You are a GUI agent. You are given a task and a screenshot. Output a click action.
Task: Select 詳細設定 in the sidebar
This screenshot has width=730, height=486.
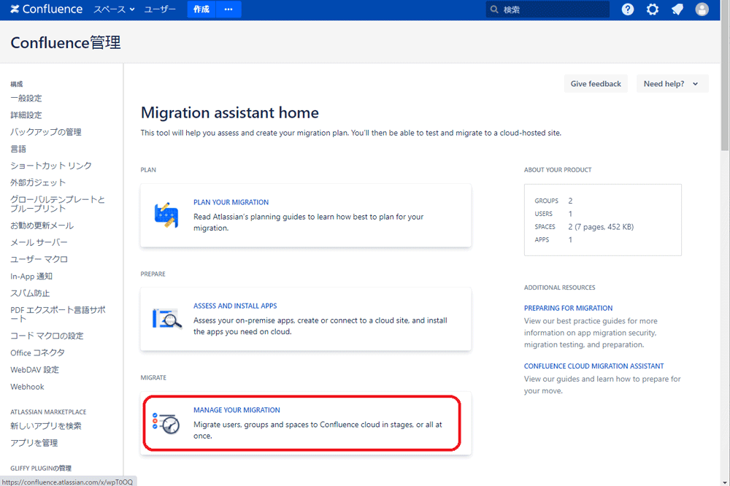coord(26,115)
